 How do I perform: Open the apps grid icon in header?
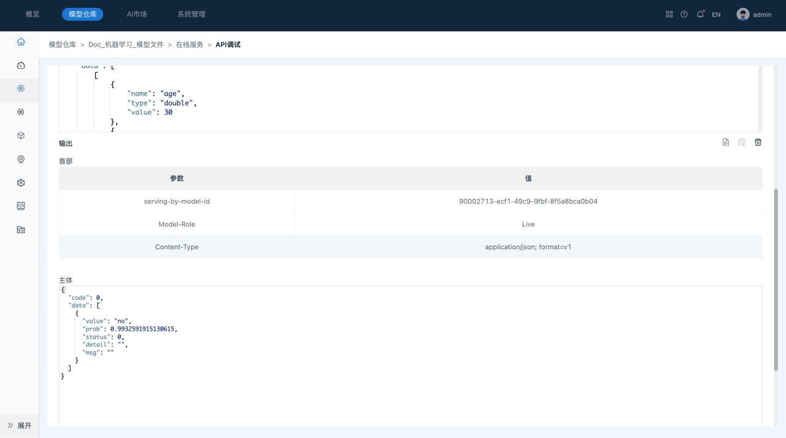point(669,14)
